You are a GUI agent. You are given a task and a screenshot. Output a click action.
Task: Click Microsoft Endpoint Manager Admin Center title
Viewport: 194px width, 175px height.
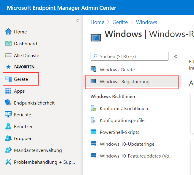(x=61, y=8)
